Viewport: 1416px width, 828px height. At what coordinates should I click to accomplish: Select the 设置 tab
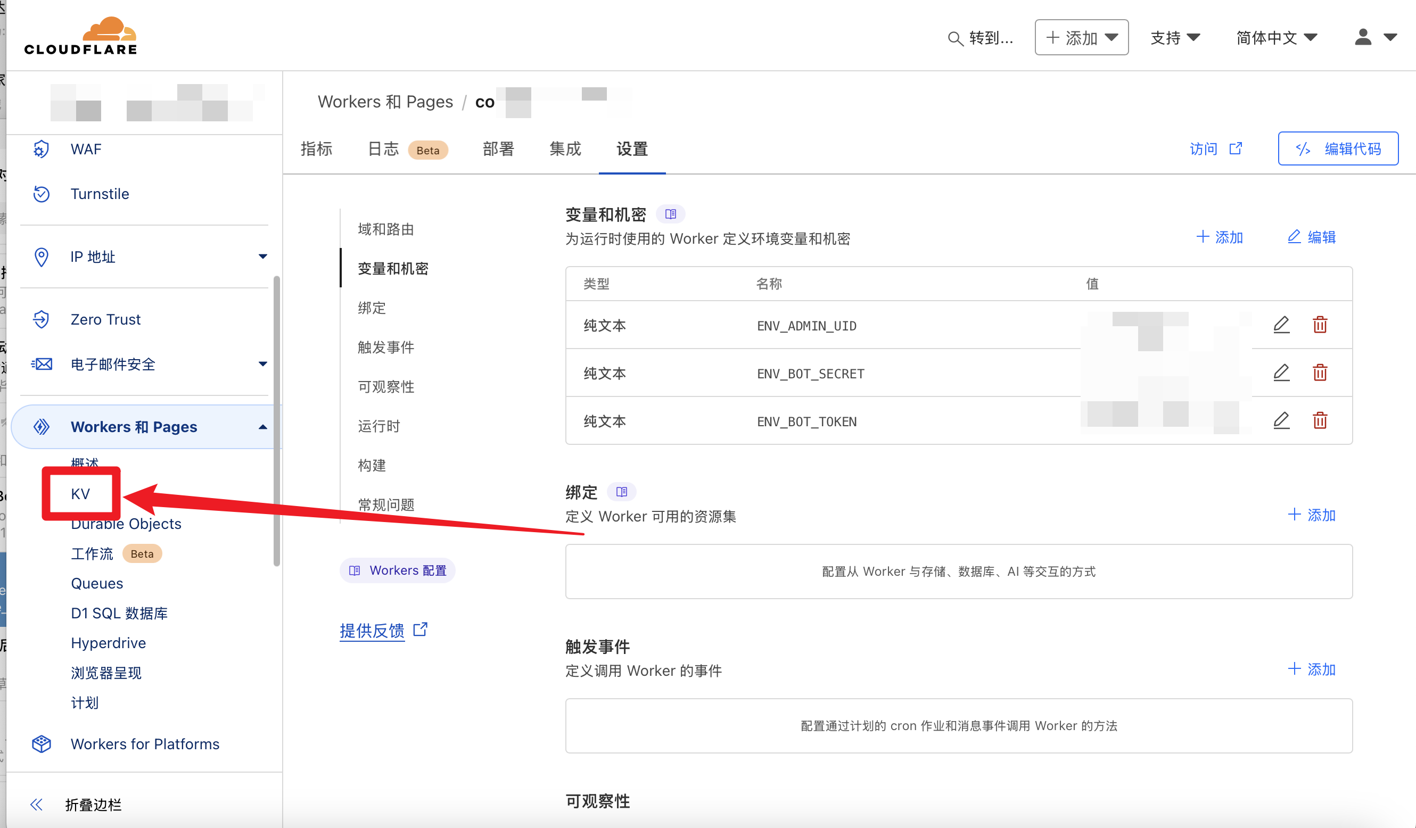pos(632,149)
